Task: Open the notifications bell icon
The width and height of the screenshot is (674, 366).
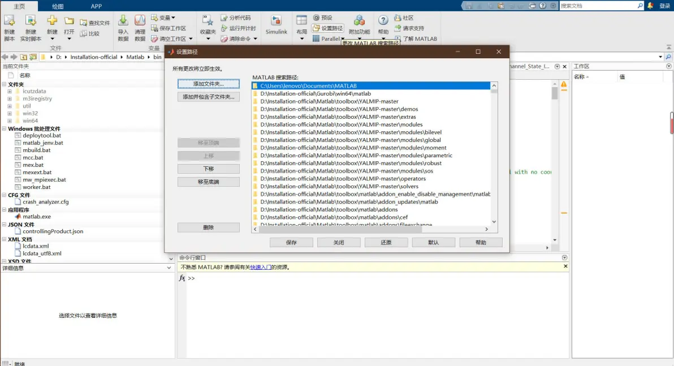Action: click(x=650, y=6)
